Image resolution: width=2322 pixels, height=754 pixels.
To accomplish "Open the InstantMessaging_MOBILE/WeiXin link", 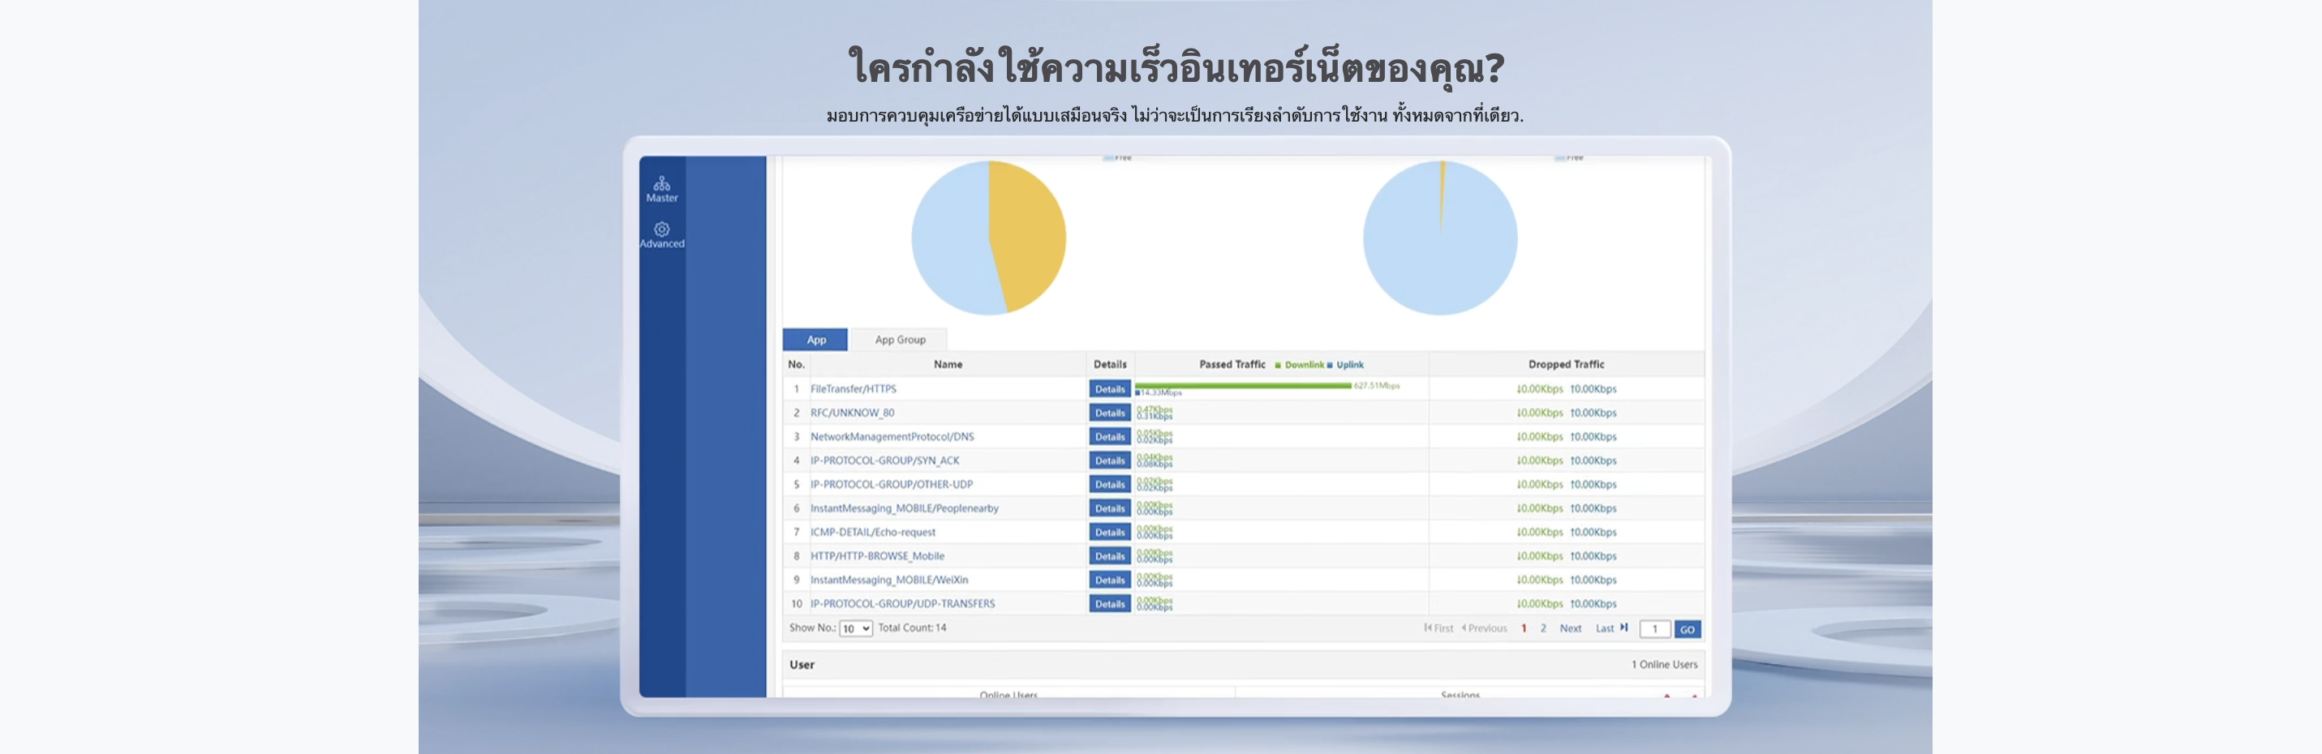I will coord(888,580).
